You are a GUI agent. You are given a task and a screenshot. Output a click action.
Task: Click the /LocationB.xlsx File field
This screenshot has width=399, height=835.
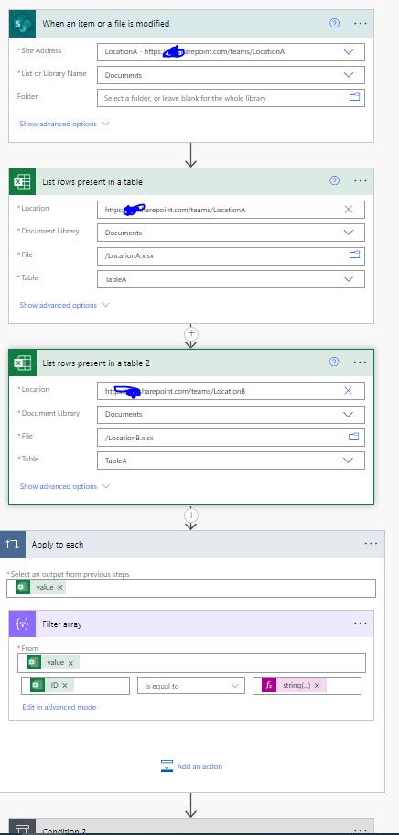click(231, 438)
